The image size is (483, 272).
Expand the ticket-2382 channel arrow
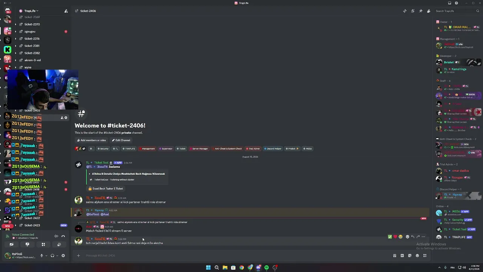[x=15, y=53]
